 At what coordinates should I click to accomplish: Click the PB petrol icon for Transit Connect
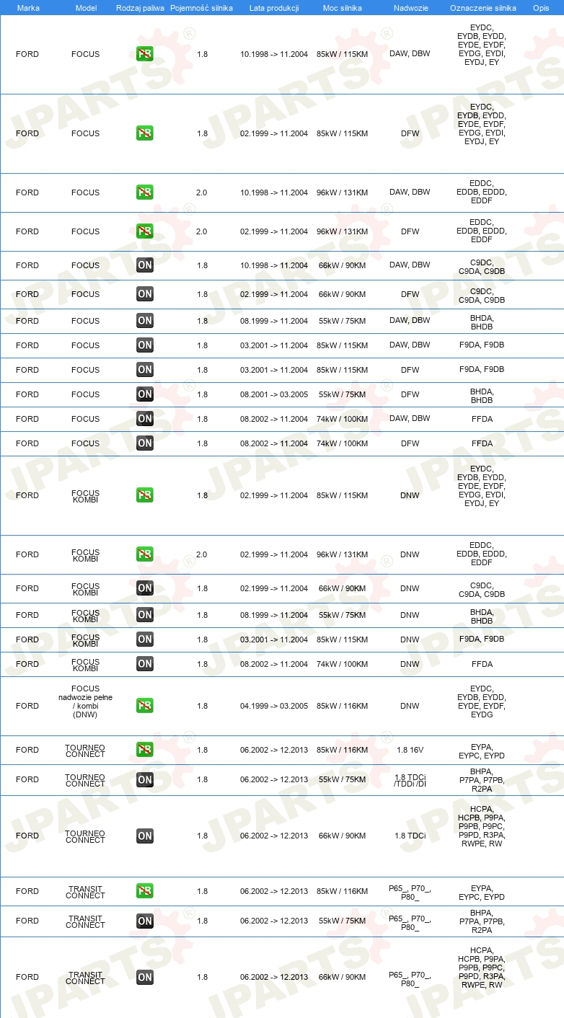pos(145,891)
